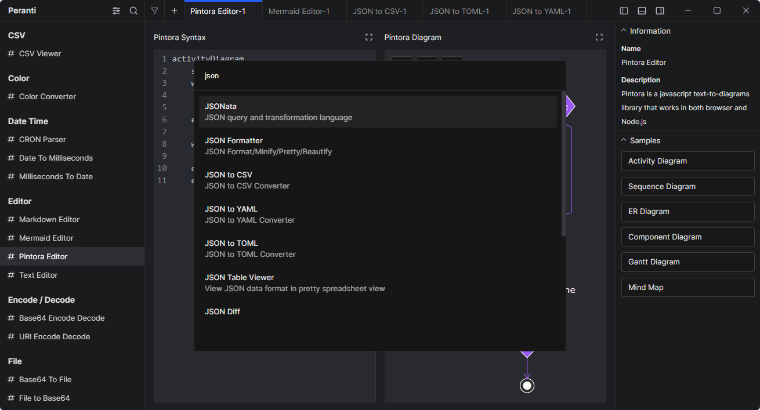Image resolution: width=760 pixels, height=410 pixels.
Task: Load the Activity Diagram sample
Action: [687, 161]
